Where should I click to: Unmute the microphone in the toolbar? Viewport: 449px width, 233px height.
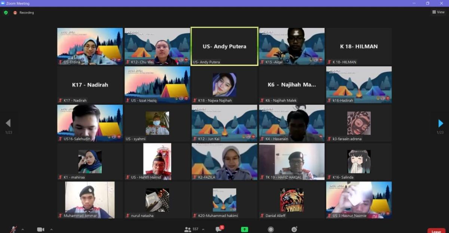[13, 229]
